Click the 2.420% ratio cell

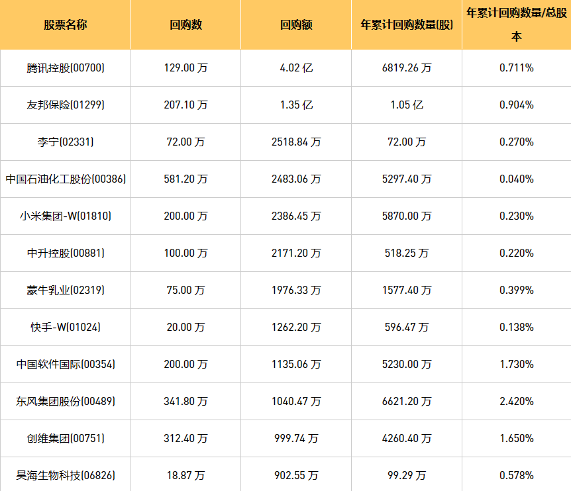(x=517, y=402)
